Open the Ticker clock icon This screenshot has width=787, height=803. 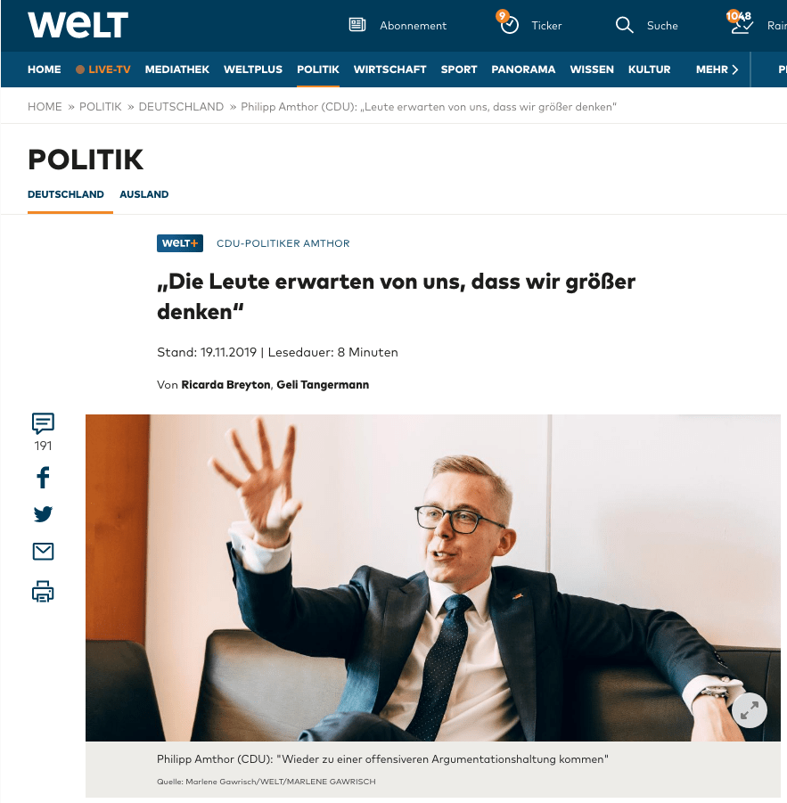(509, 25)
